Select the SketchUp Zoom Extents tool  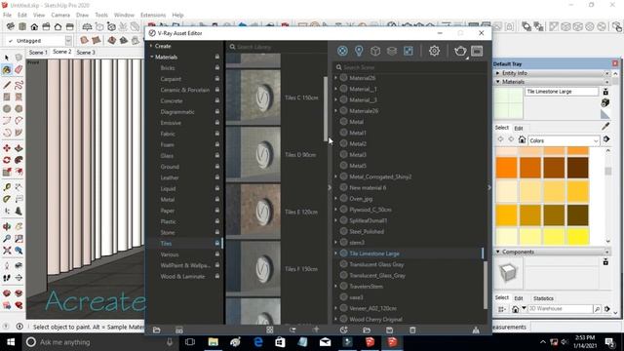click(x=7, y=251)
